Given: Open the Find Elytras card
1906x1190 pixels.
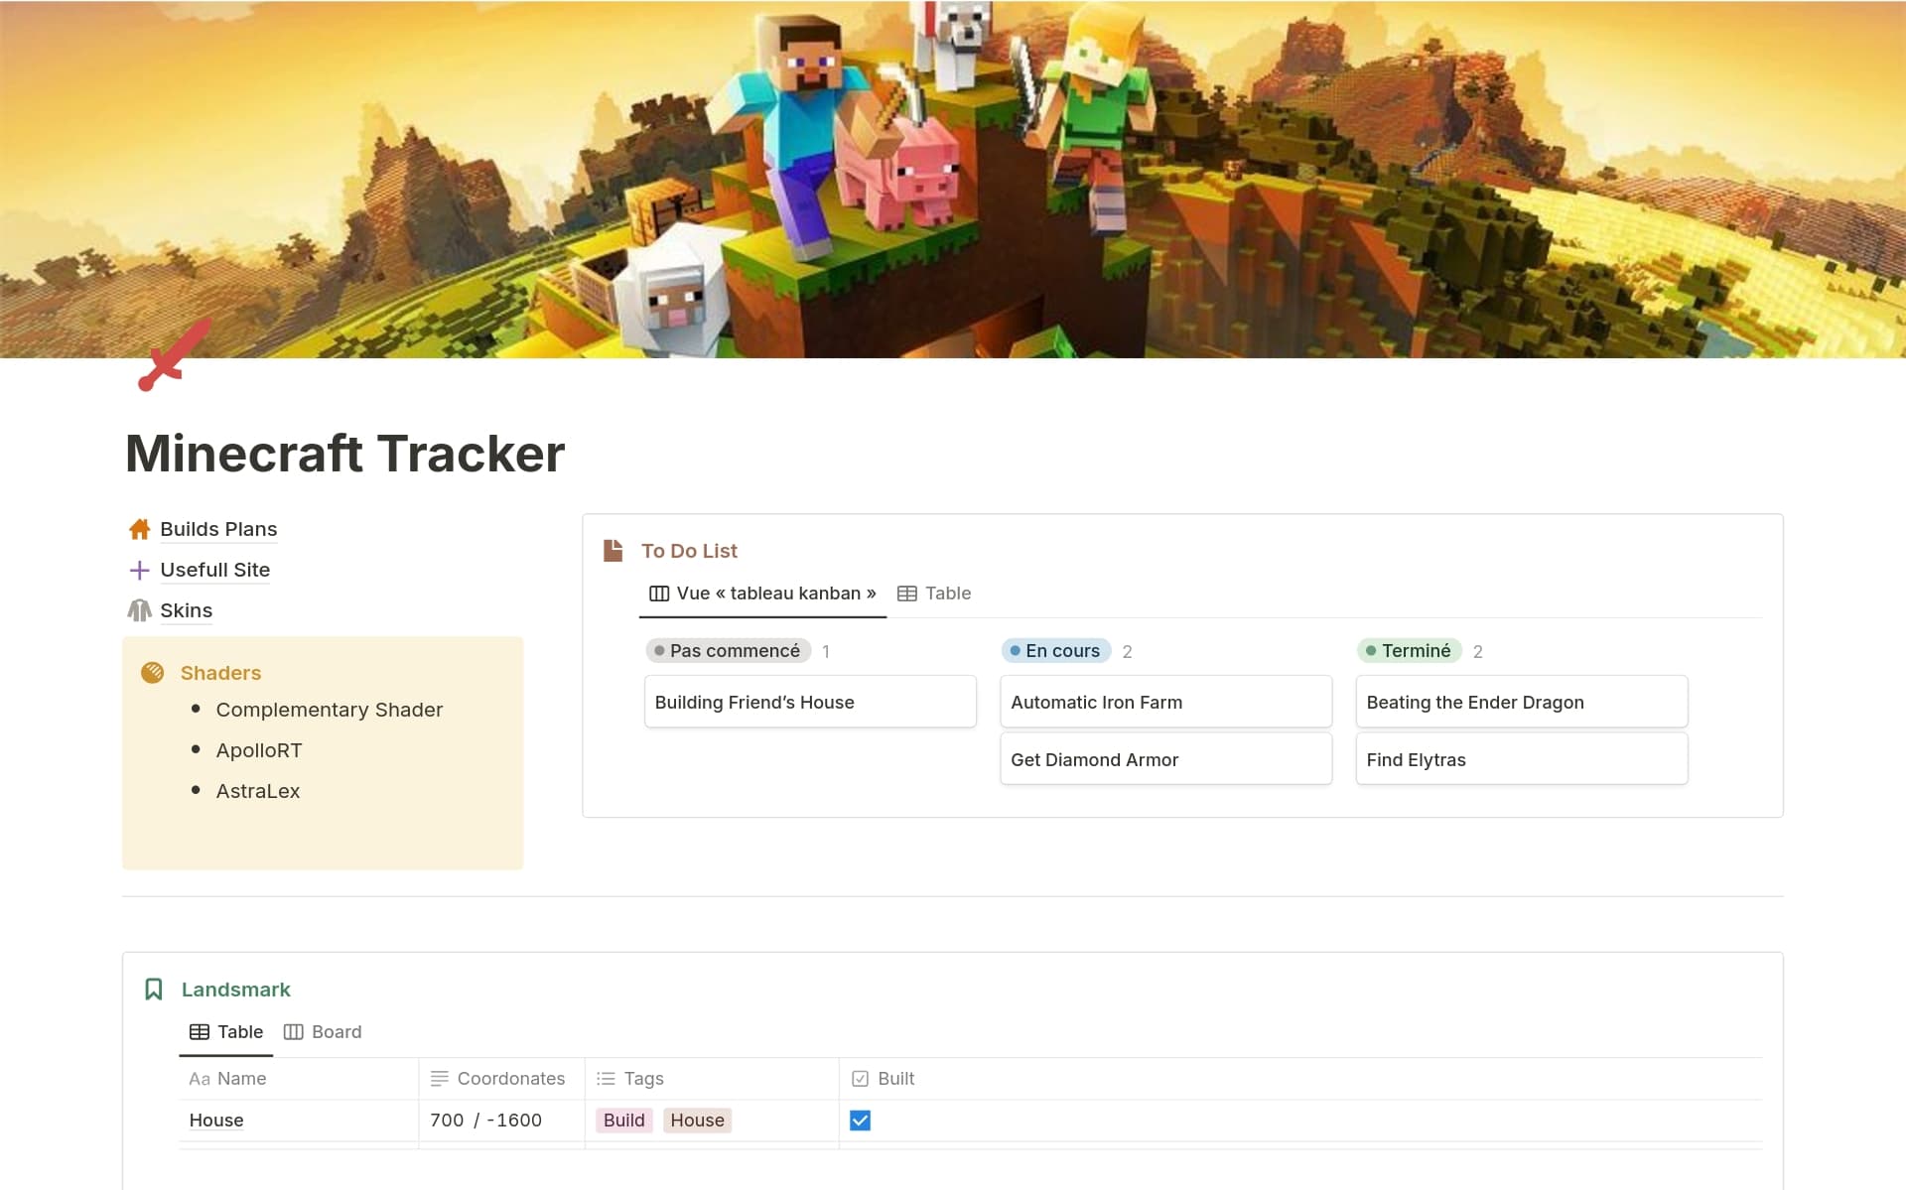Looking at the screenshot, I should point(1522,760).
